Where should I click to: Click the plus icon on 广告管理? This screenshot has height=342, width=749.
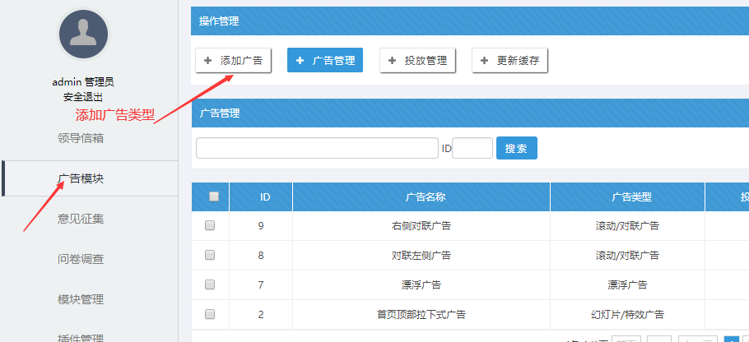pos(300,61)
